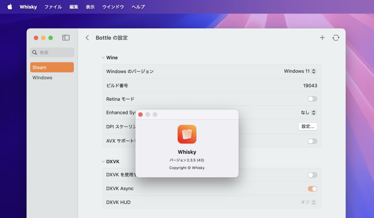Click the 設定... button for DPI scaling
Viewport: 374px width, 218px height.
308,127
